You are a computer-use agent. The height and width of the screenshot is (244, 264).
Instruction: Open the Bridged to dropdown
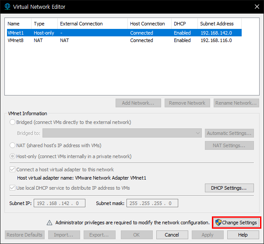click(x=122, y=133)
